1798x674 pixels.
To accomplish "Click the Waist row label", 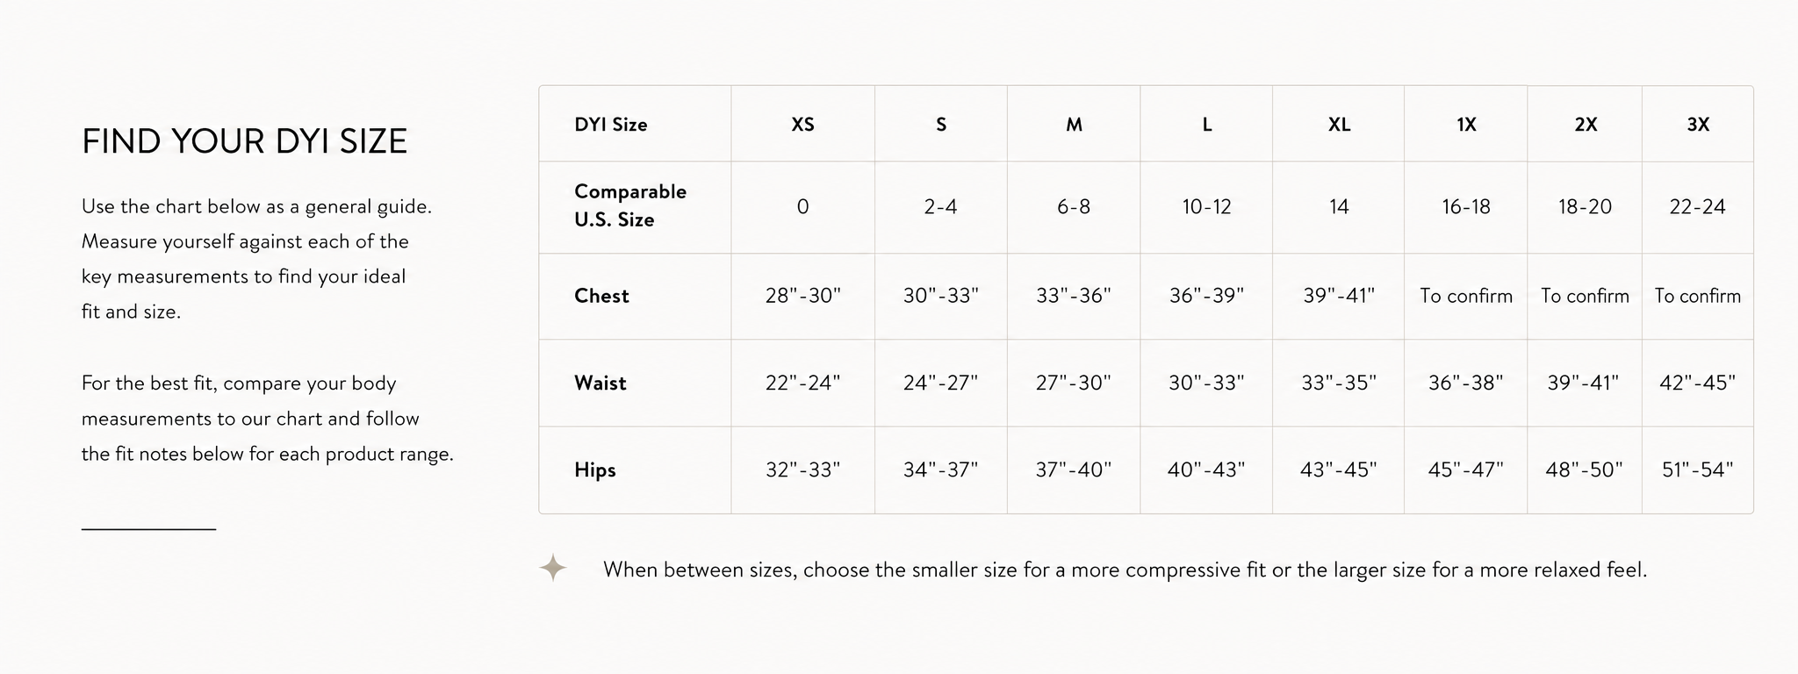I will 601,383.
